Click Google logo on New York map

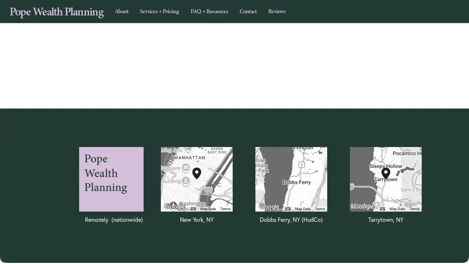pyautogui.click(x=175, y=206)
